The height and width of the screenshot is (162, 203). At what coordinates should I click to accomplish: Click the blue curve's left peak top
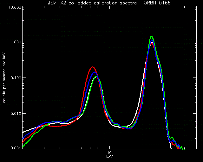click(x=94, y=72)
